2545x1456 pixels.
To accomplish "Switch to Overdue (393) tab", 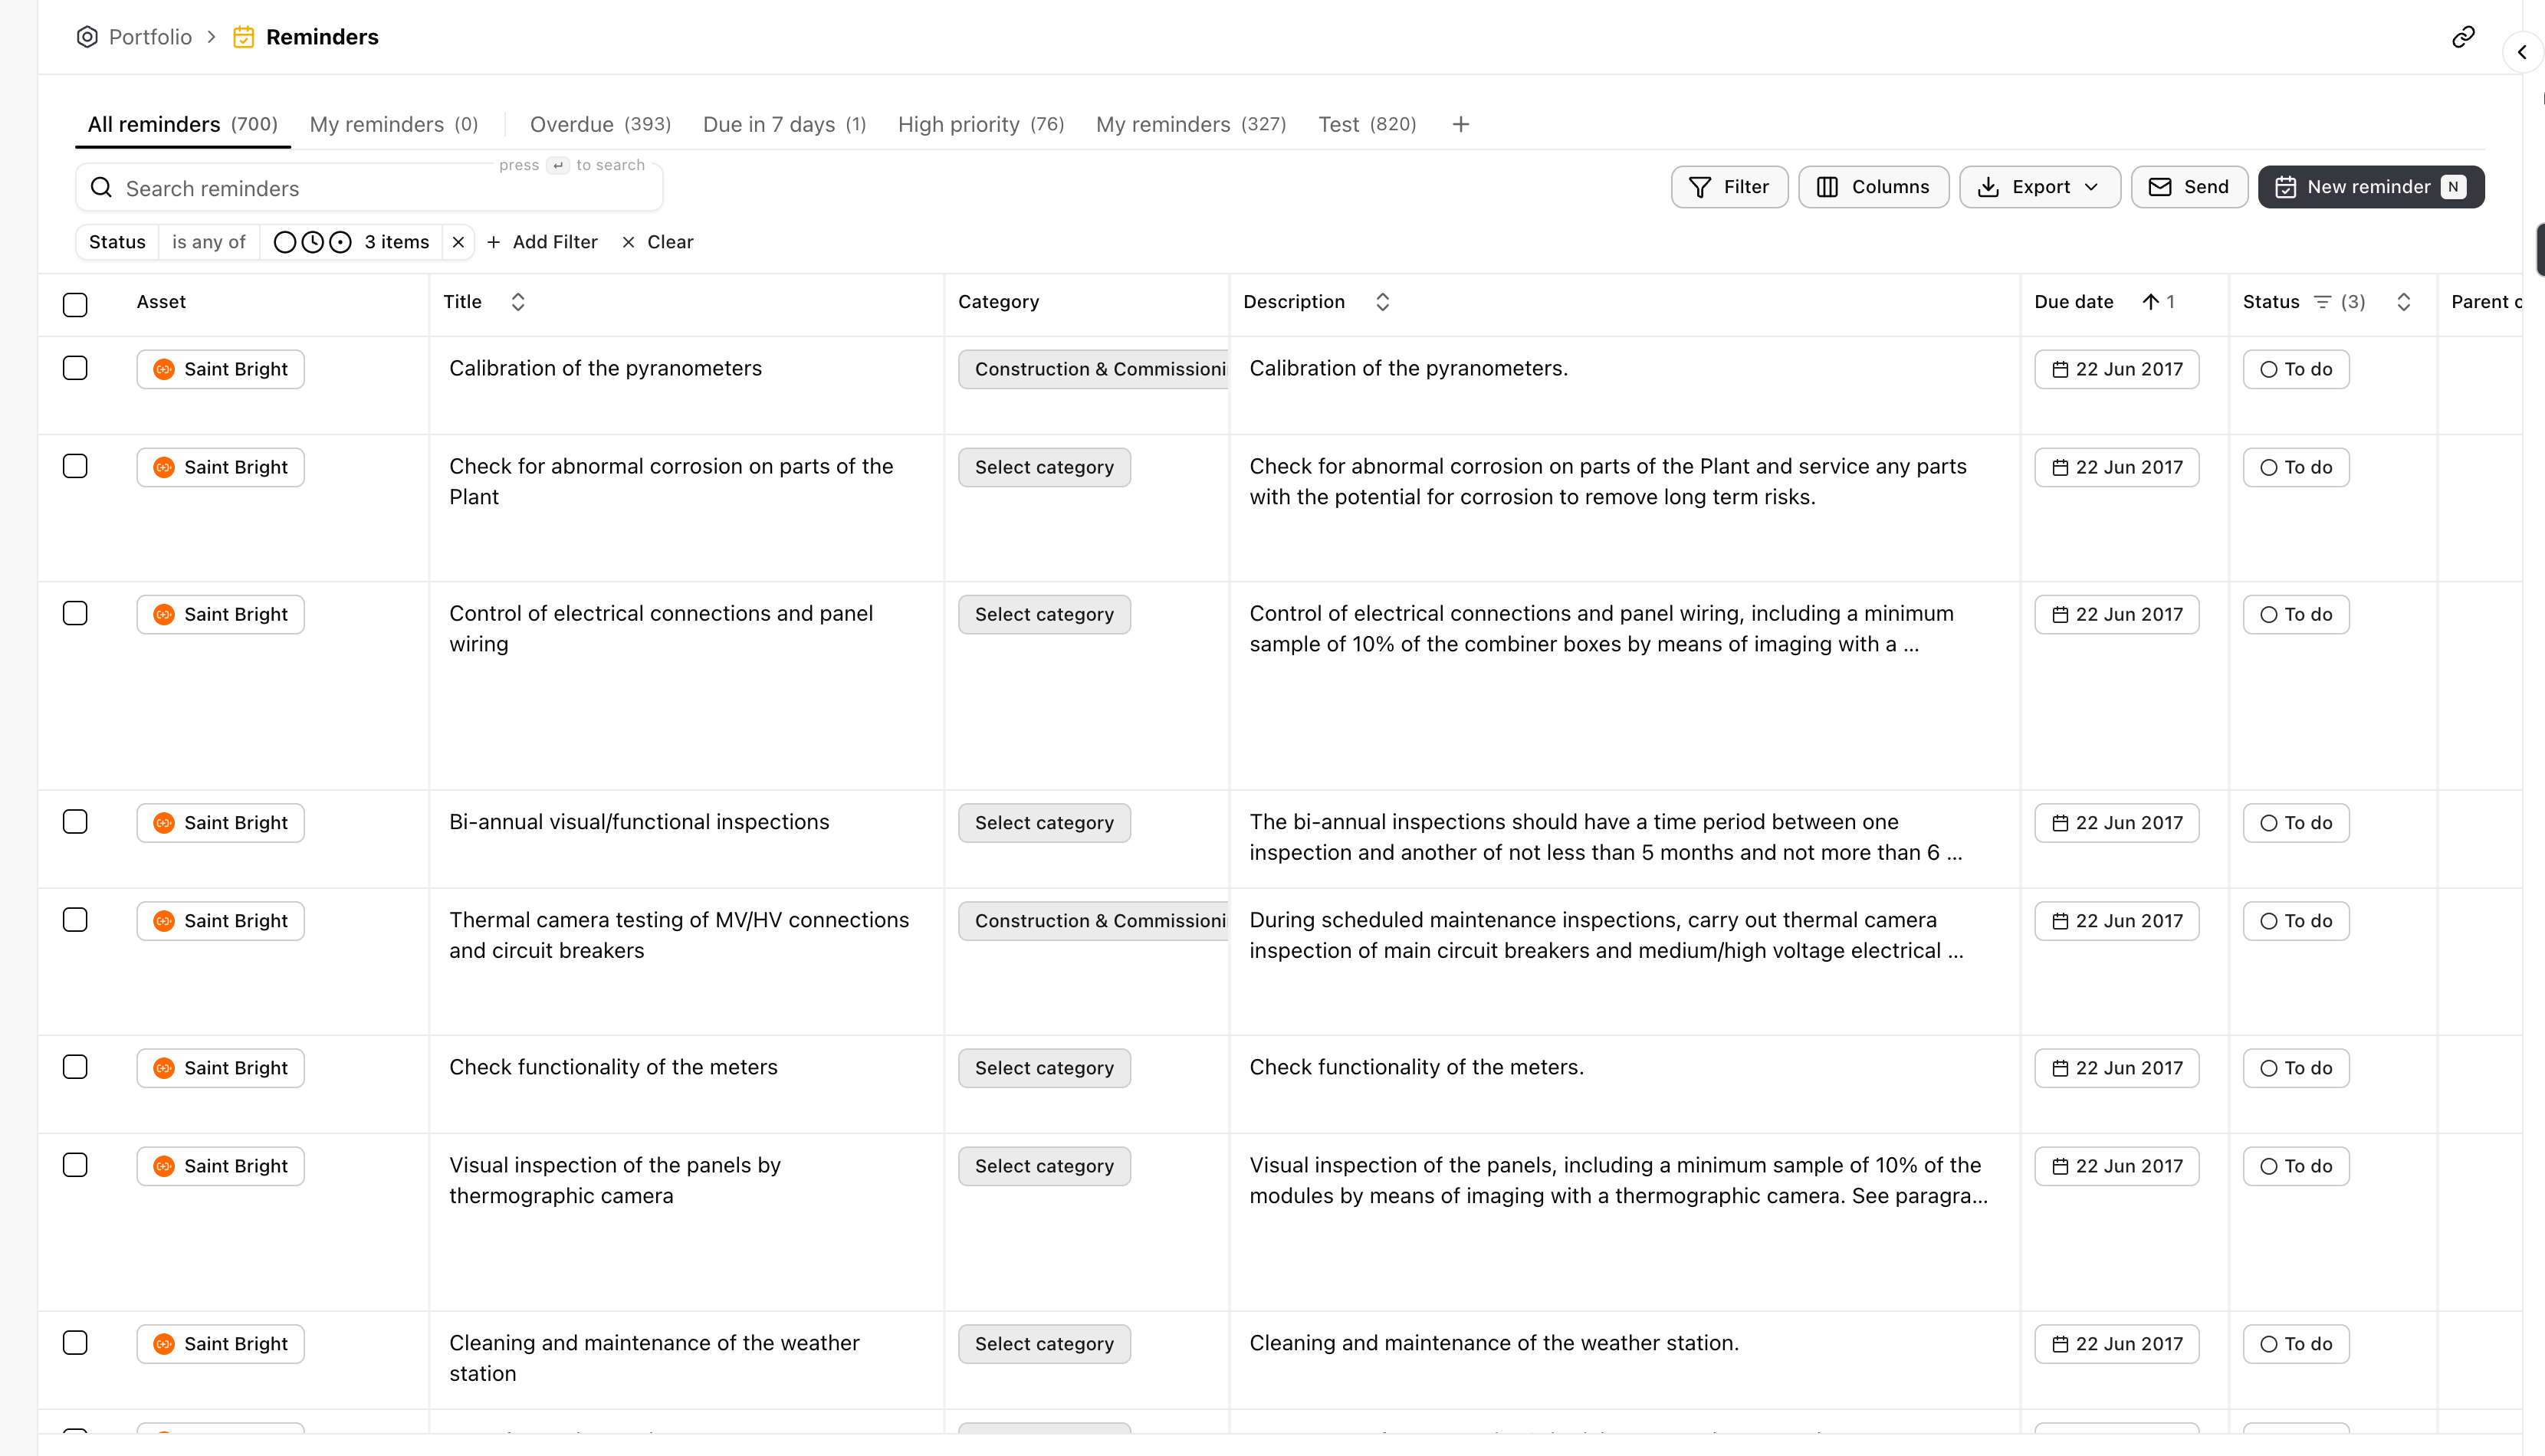I will (x=600, y=124).
